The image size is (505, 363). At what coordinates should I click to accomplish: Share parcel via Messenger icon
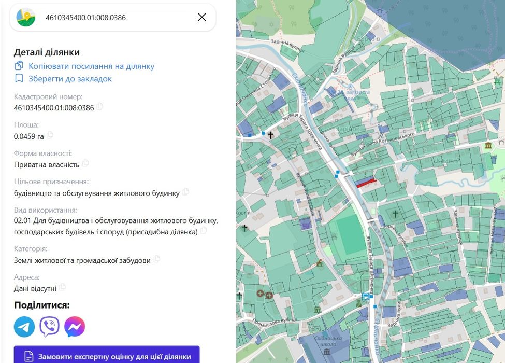pos(75,327)
